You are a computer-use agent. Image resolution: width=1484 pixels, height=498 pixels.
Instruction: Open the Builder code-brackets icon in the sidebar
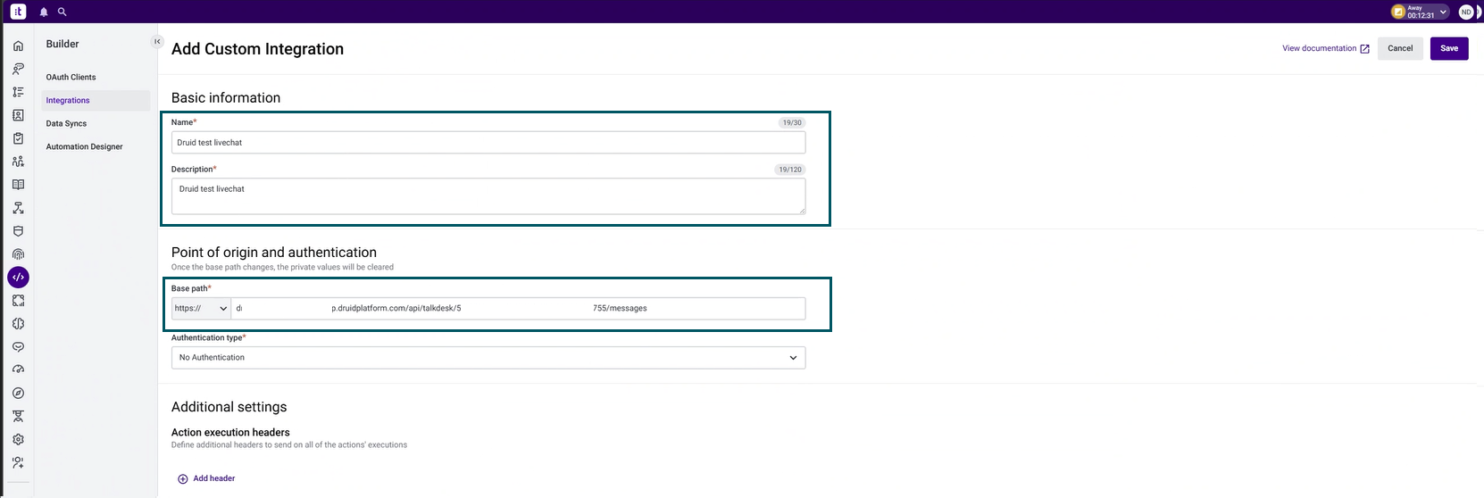point(18,278)
